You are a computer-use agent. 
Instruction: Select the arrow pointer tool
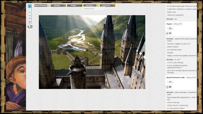[x=29, y=6]
